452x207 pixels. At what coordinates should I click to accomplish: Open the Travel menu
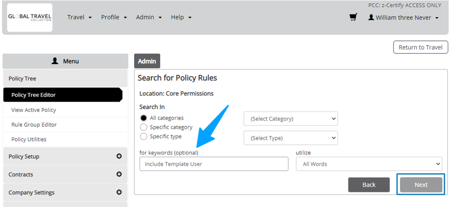coord(80,17)
